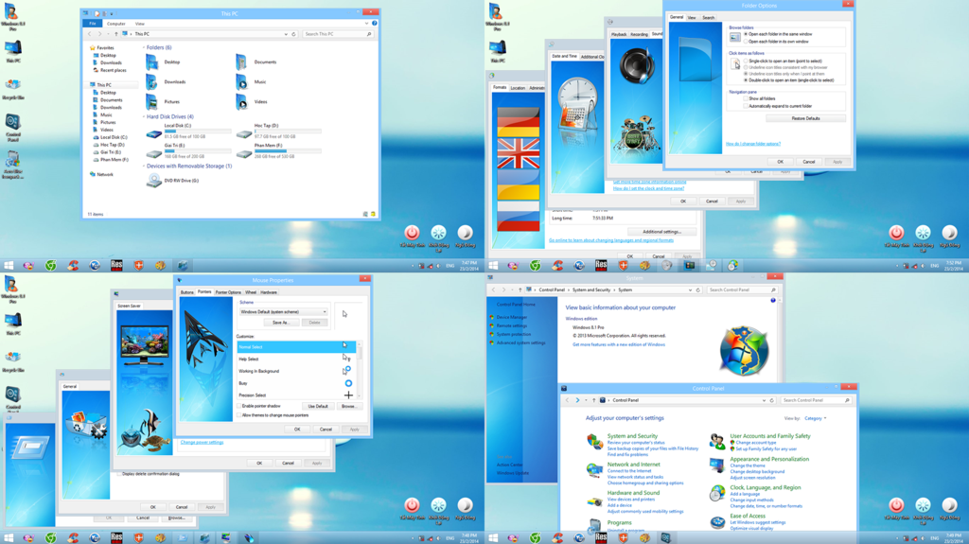
Task: Open Control Panel window address dropdown
Action: [x=764, y=400]
